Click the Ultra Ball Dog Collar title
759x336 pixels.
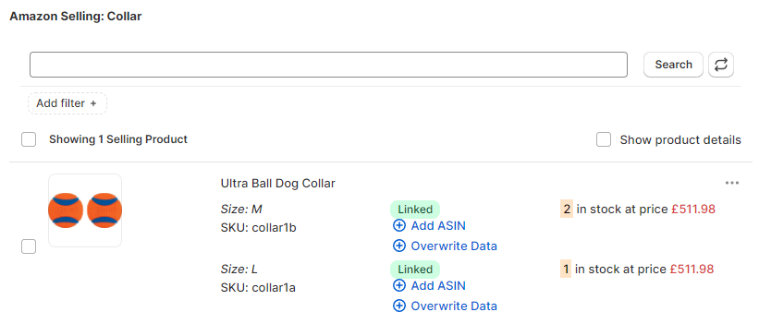point(278,183)
